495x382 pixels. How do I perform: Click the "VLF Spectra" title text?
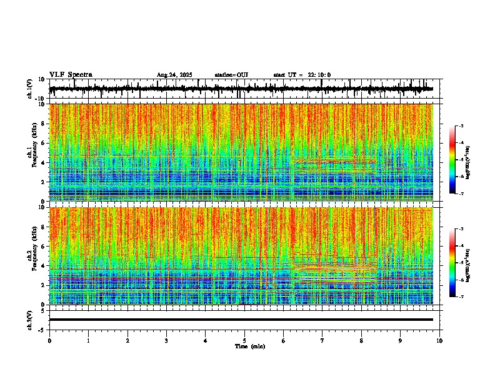(x=71, y=75)
